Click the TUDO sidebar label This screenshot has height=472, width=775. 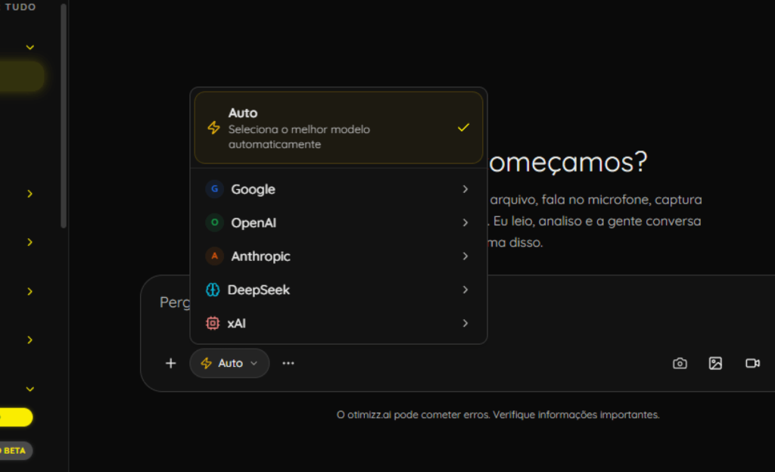pos(20,7)
